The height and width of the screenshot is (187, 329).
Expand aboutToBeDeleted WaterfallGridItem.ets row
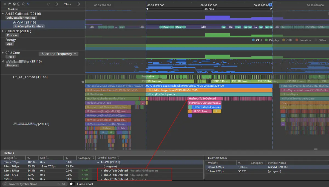point(102,171)
